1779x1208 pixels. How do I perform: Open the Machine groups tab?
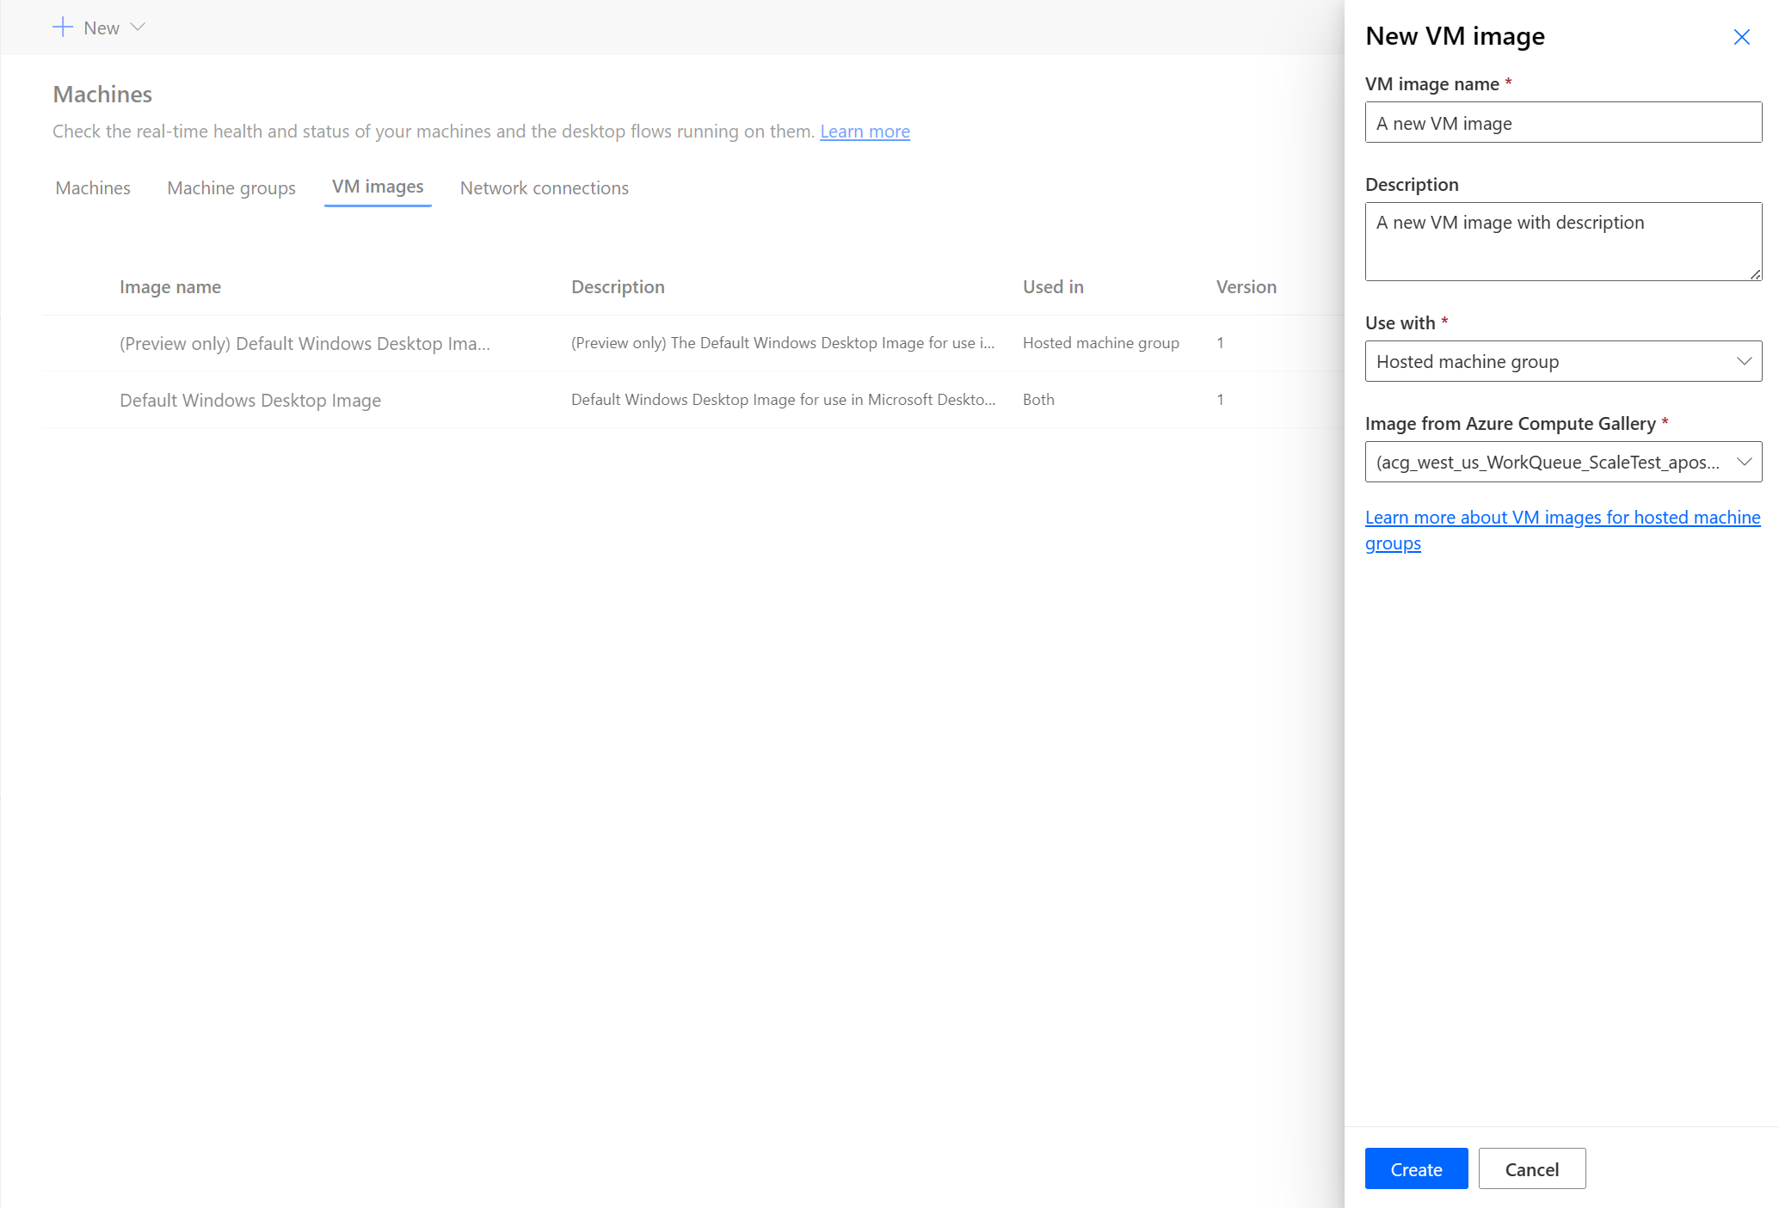pos(231,187)
